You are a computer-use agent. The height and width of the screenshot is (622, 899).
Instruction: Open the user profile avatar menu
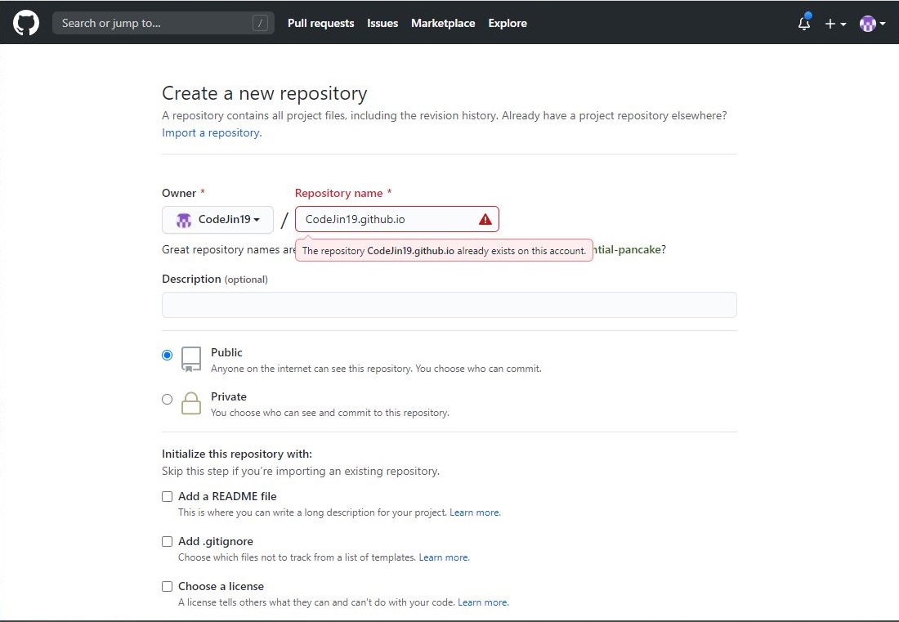pyautogui.click(x=872, y=24)
